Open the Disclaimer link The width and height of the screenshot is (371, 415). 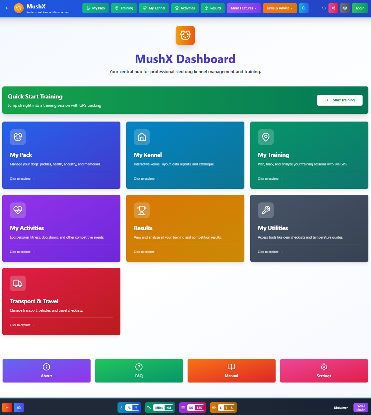coord(341,408)
